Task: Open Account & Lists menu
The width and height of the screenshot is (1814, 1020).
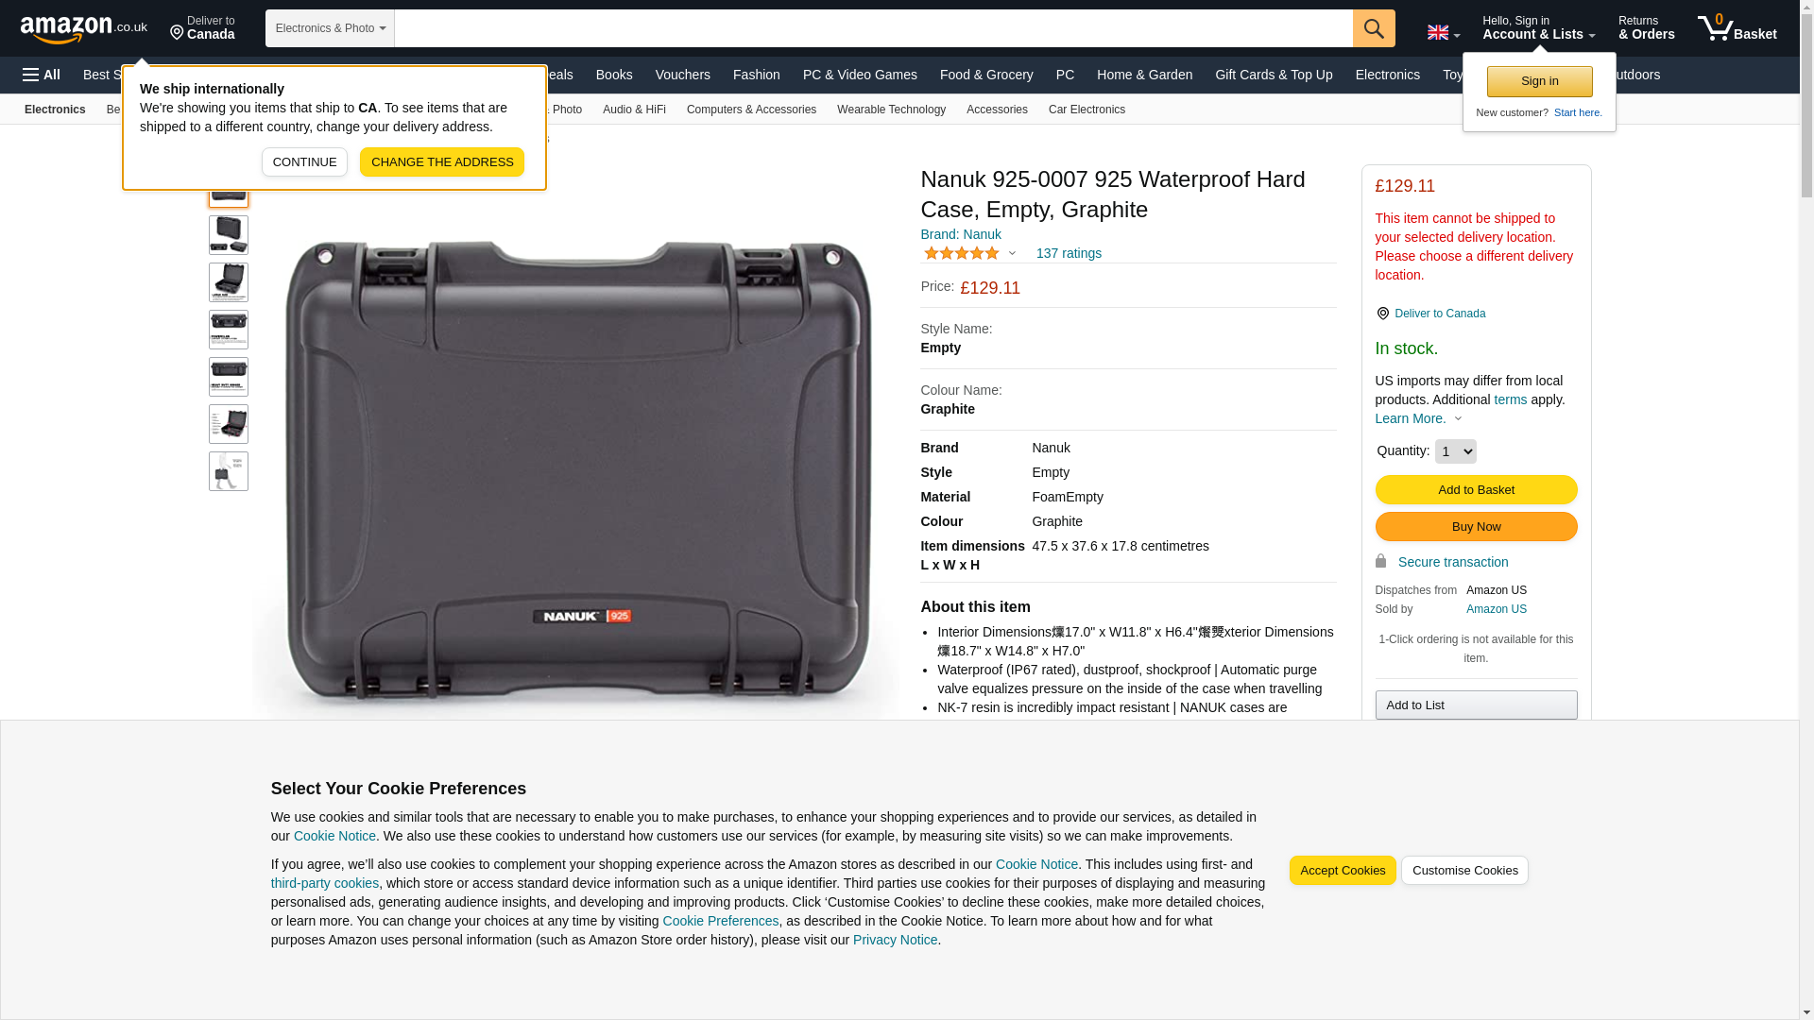Action: [1538, 28]
